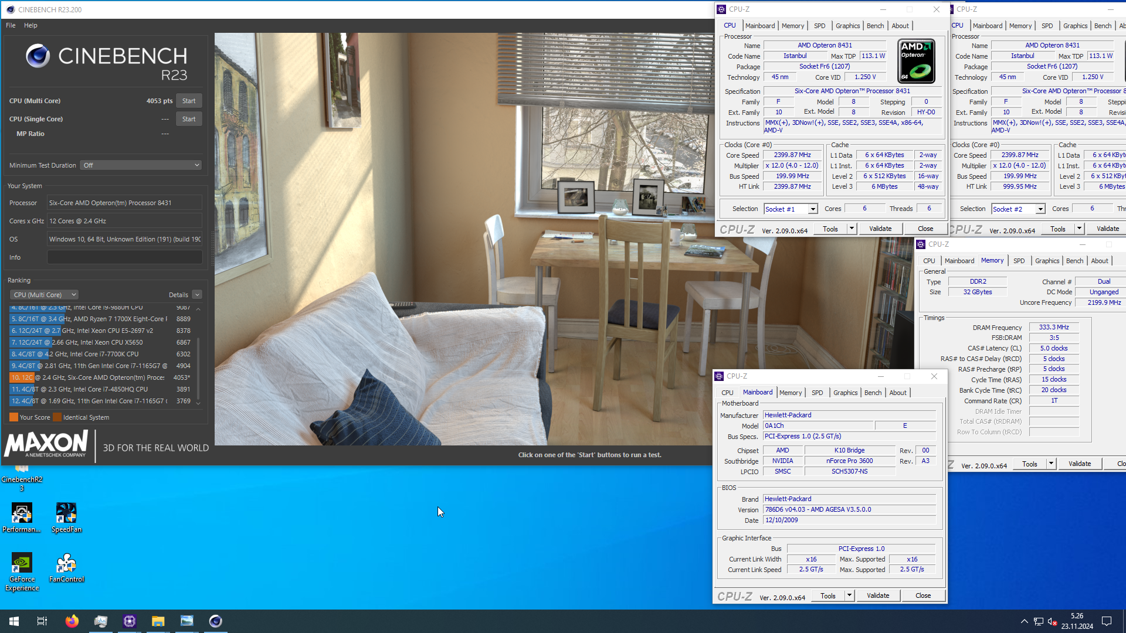Viewport: 1126px width, 633px height.
Task: Open the taskbar app next to Firefox
Action: tap(101, 621)
